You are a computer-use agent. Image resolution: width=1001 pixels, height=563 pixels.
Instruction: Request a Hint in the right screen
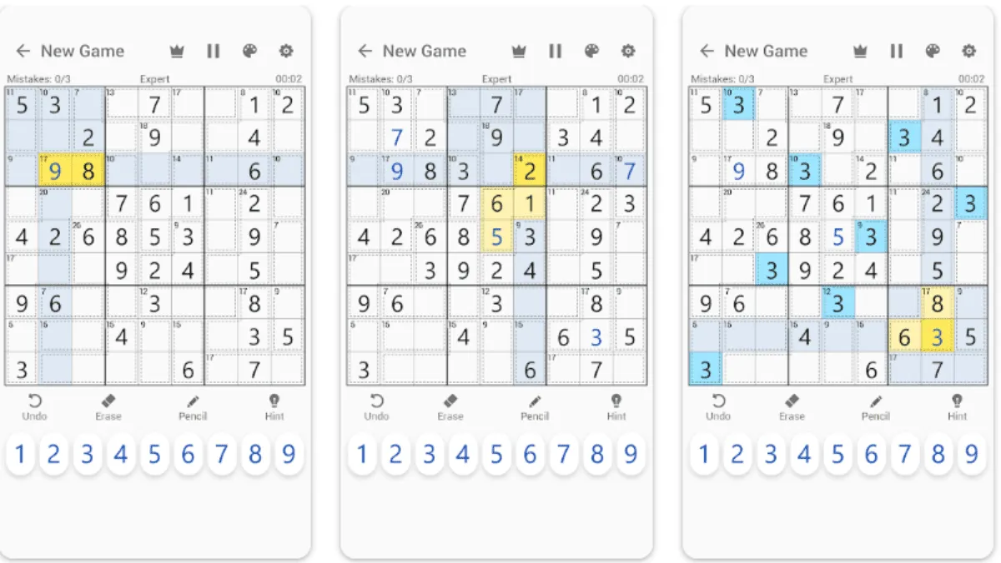958,406
